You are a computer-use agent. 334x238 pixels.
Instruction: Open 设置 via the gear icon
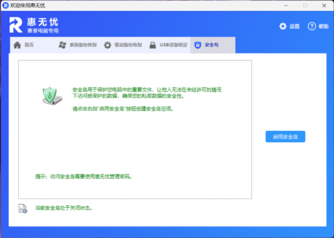click(x=283, y=26)
